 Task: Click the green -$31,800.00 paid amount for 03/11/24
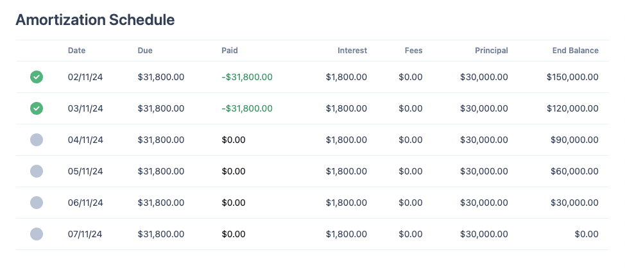coord(247,108)
